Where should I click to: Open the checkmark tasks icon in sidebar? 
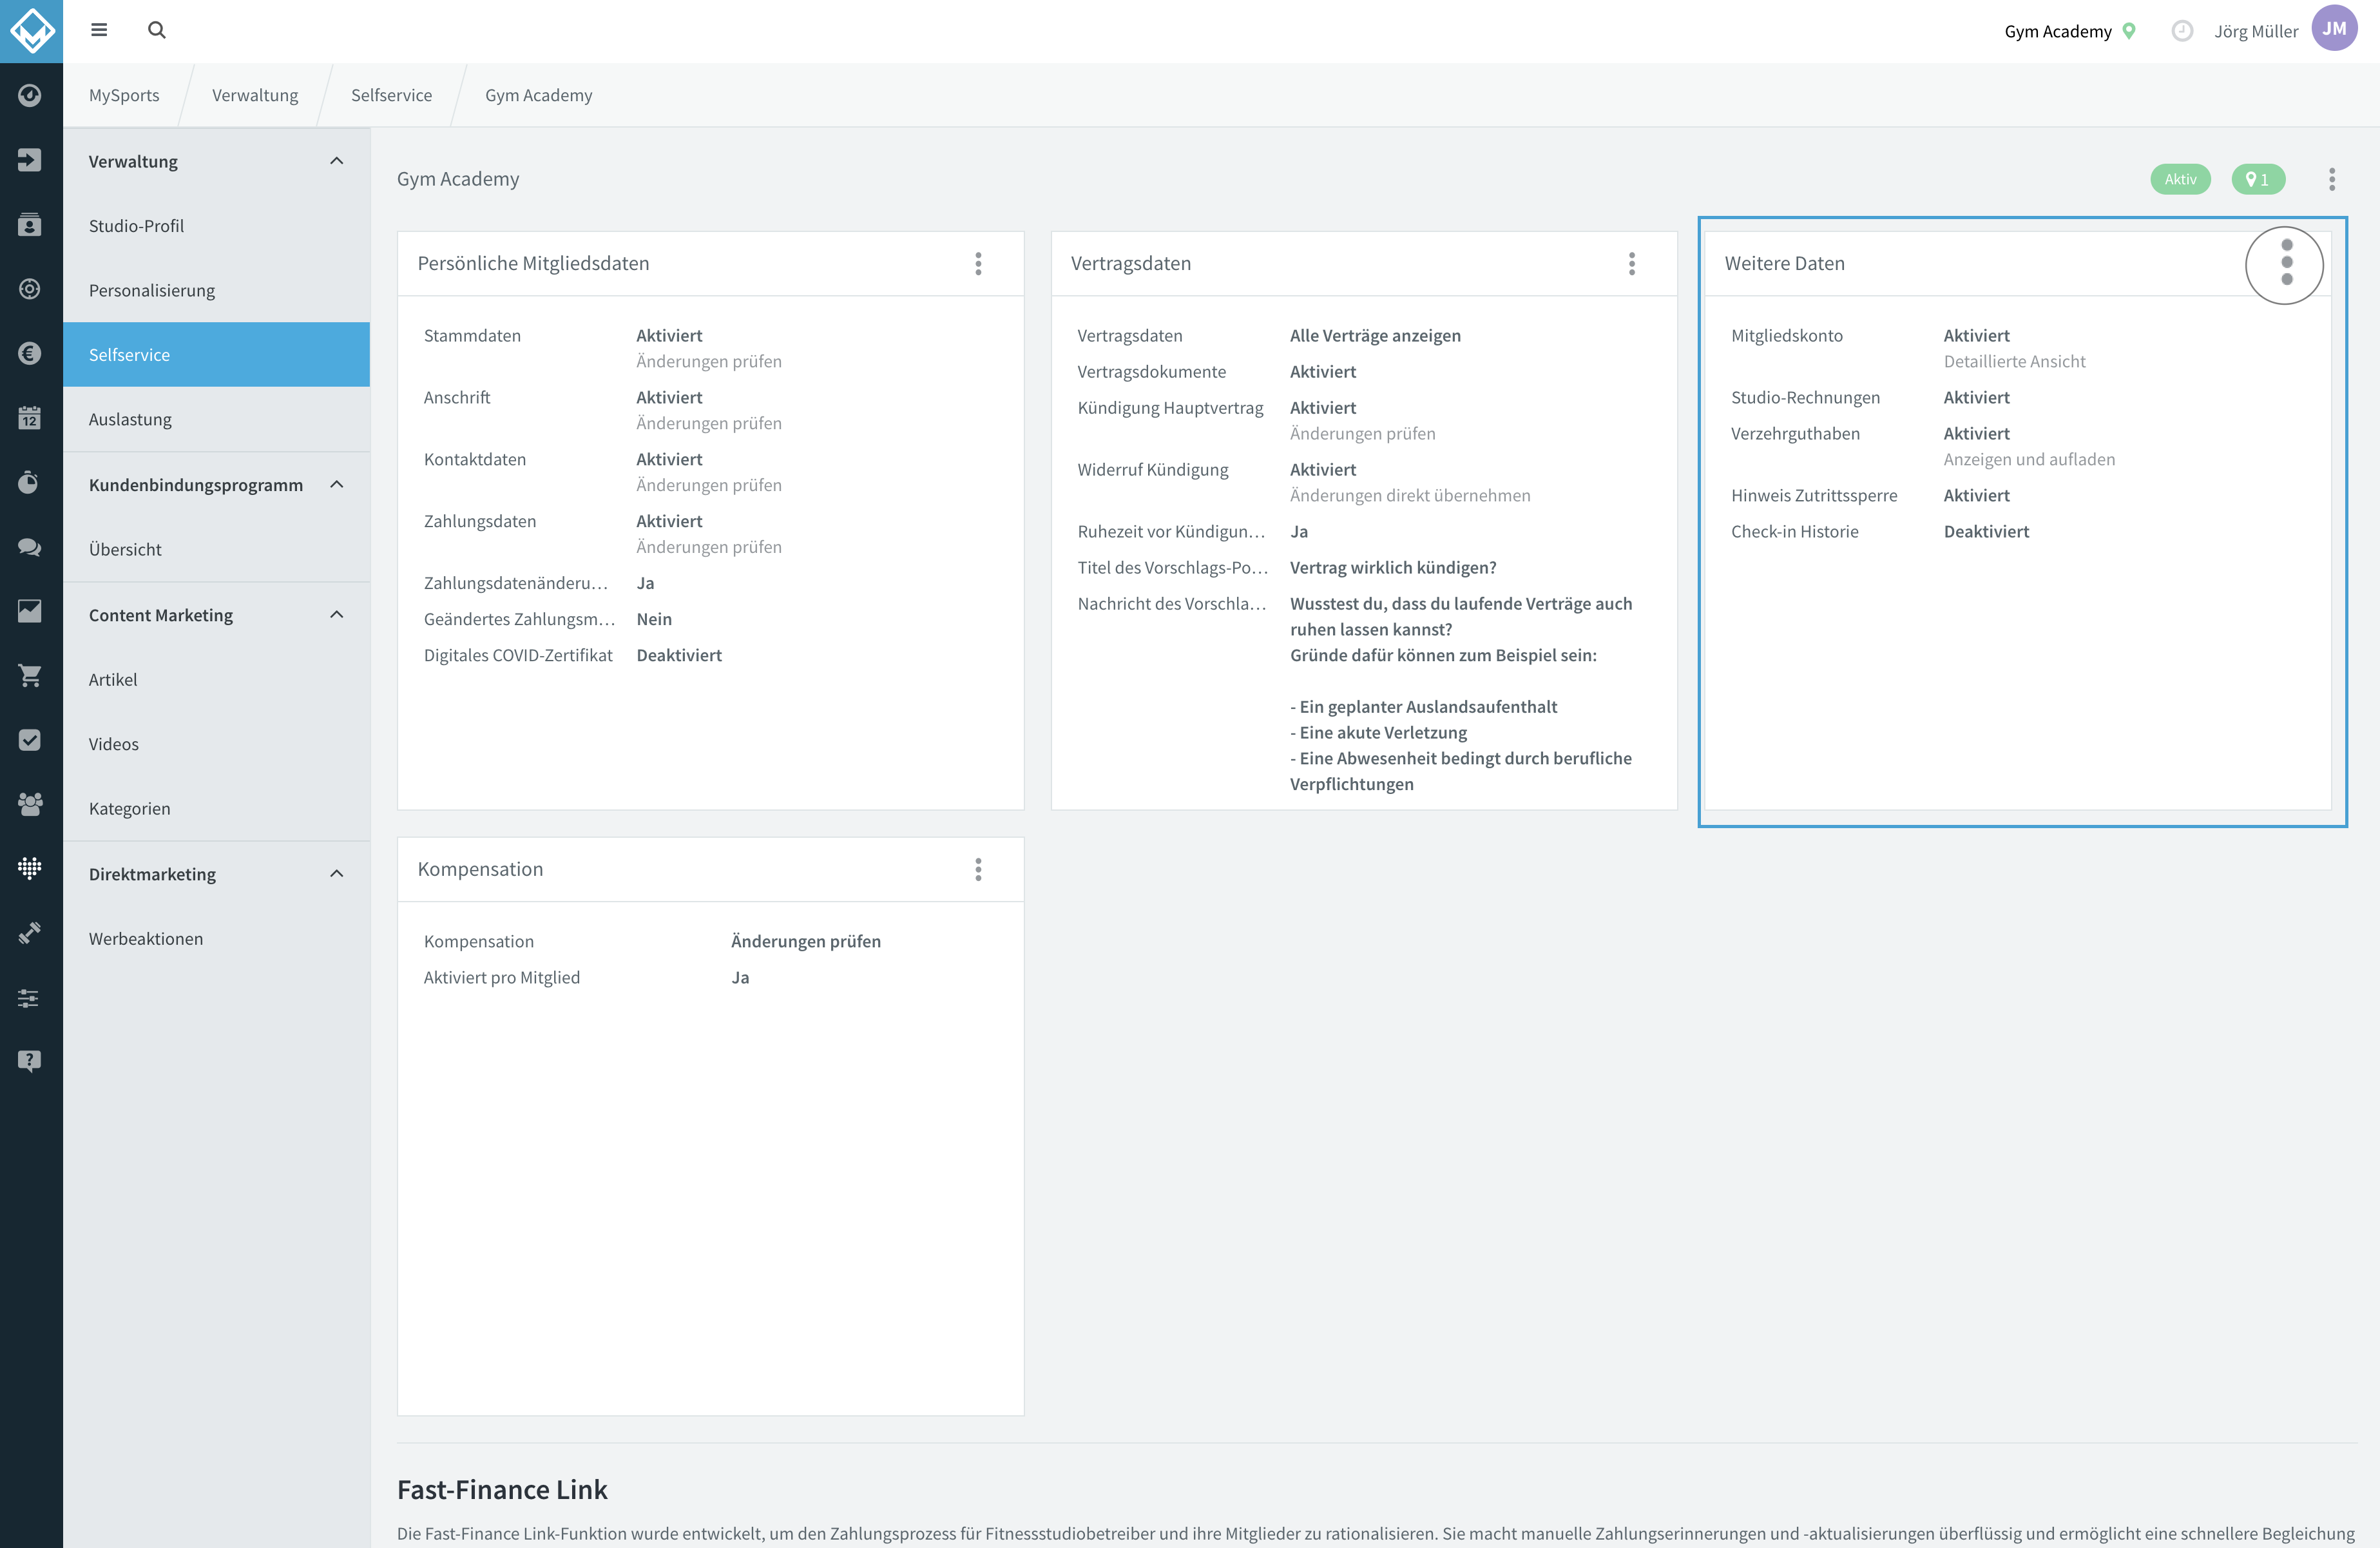[30, 740]
